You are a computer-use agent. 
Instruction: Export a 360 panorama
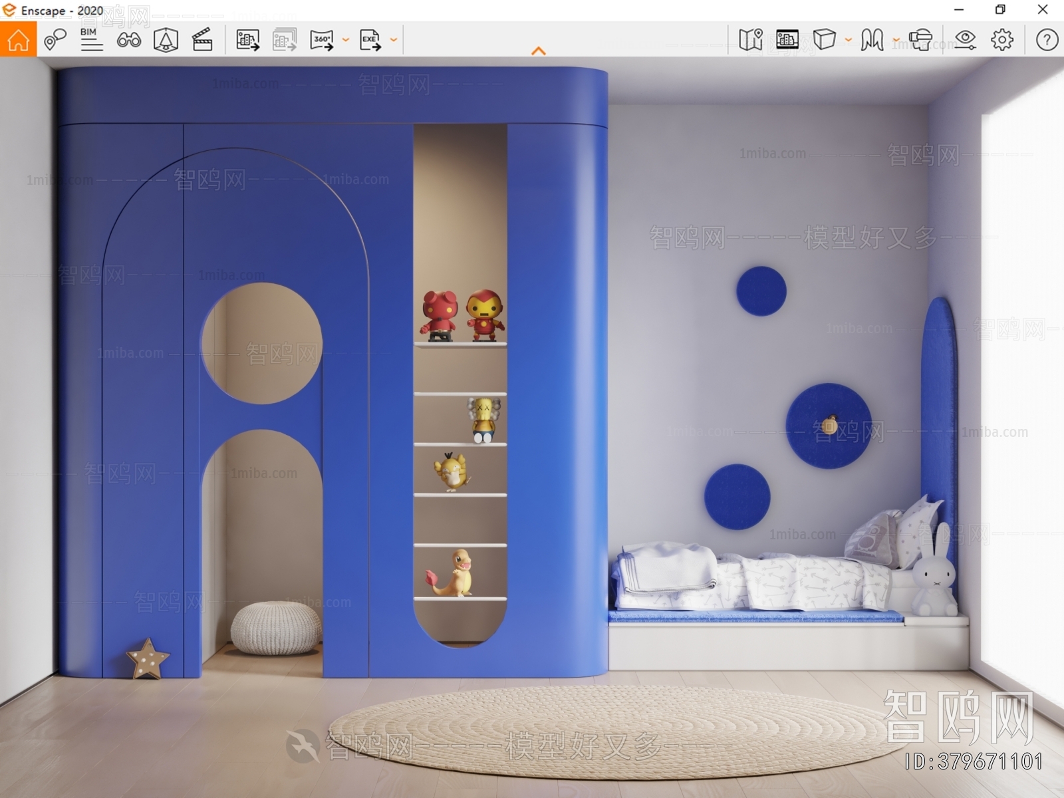point(322,40)
